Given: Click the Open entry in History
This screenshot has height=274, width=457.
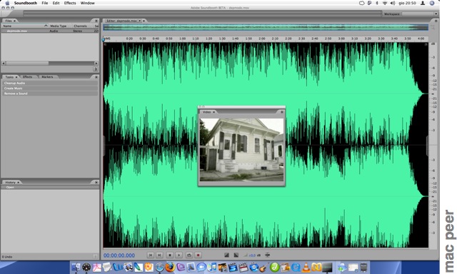Looking at the screenshot, I should point(50,187).
